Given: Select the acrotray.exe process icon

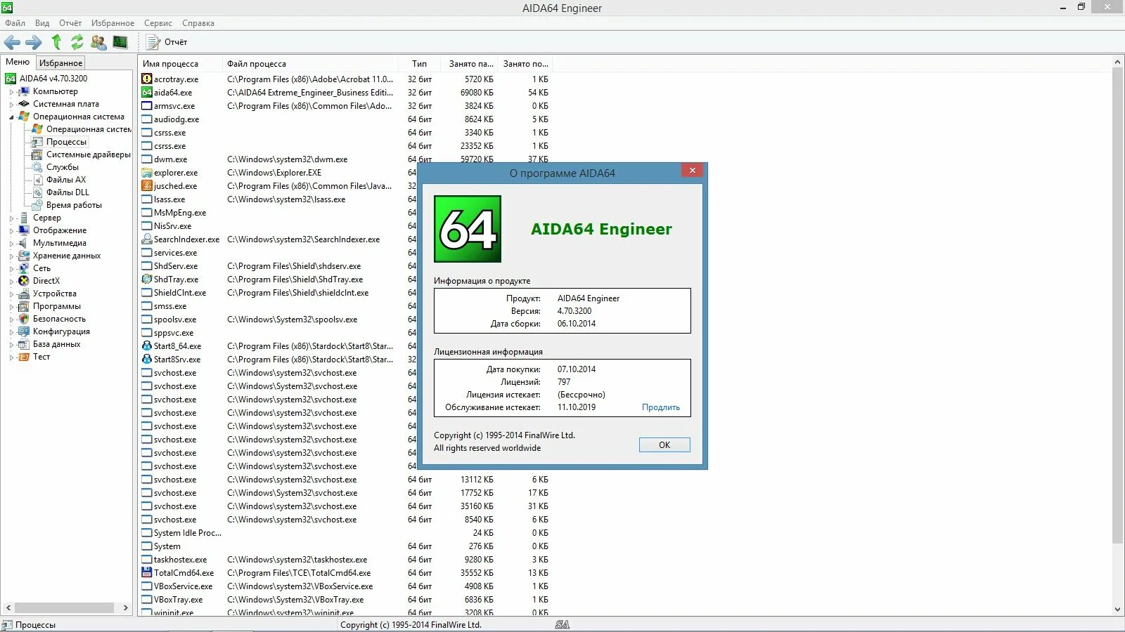Looking at the screenshot, I should (147, 79).
